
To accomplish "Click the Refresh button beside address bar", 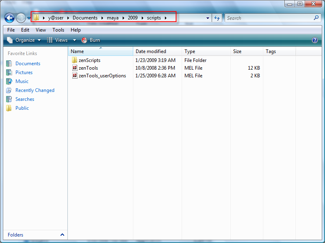I will click(217, 18).
